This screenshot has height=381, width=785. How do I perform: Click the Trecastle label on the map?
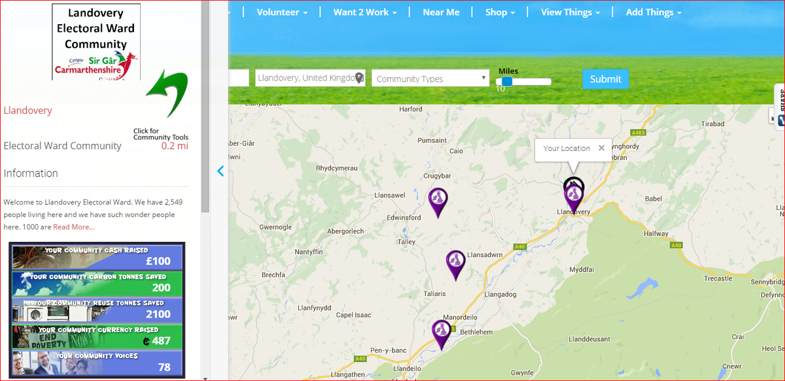tap(718, 278)
